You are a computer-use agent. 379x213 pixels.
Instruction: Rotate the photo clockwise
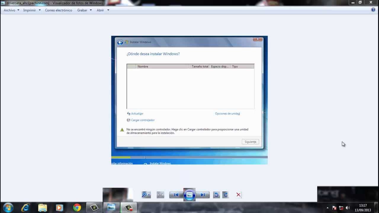tap(226, 195)
